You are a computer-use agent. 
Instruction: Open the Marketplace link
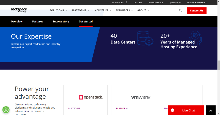[156, 2]
